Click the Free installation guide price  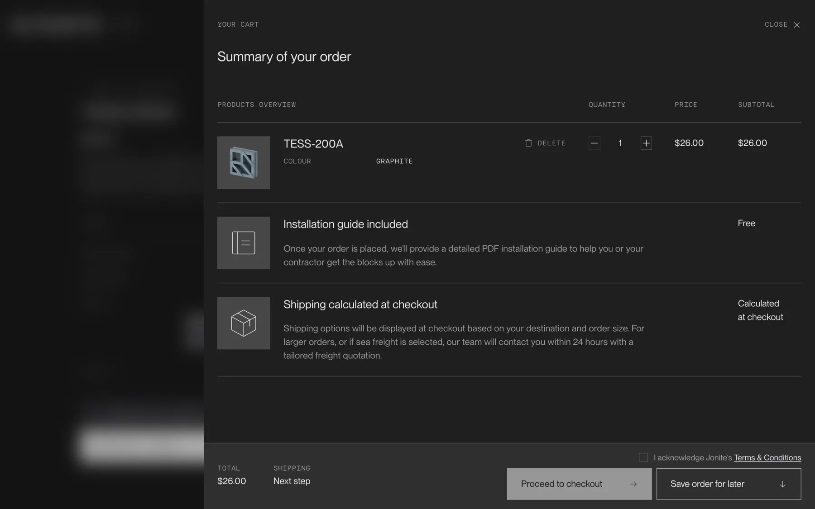point(747,223)
